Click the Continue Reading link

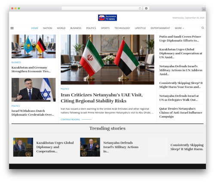click(x=76, y=120)
